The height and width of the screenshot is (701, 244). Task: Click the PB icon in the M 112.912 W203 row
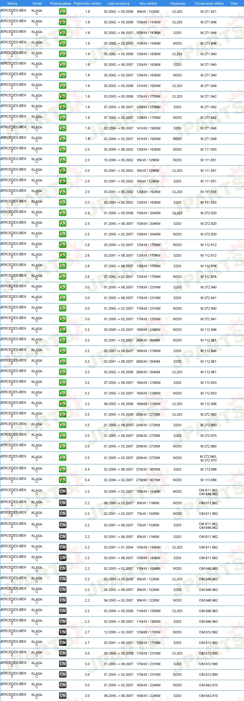pyautogui.click(x=63, y=245)
